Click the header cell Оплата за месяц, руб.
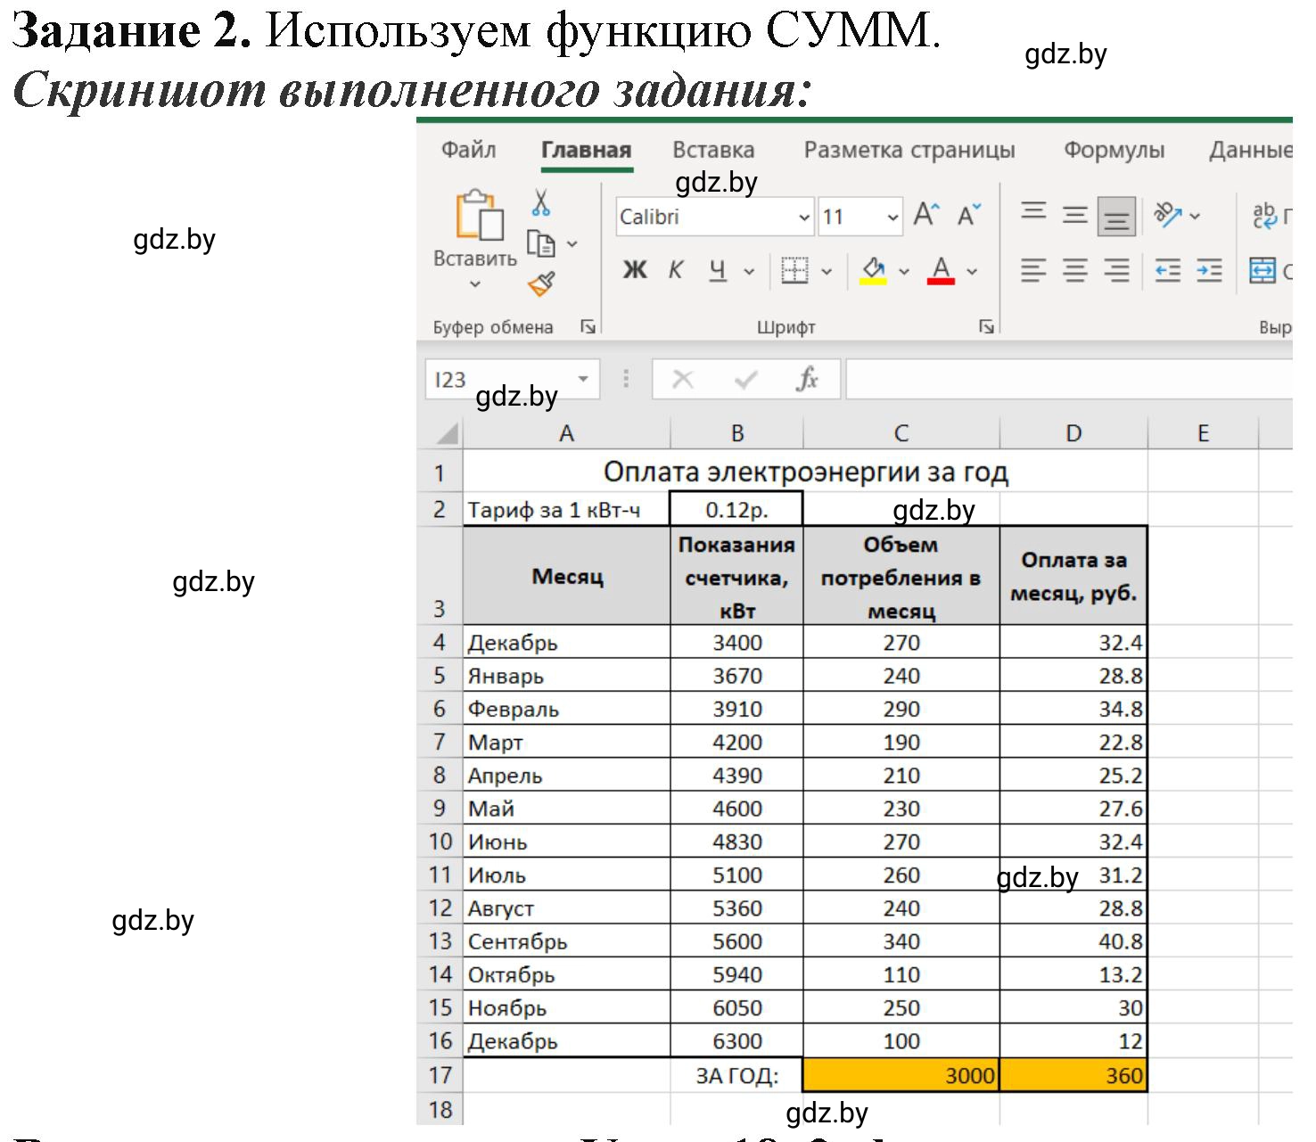 [1073, 576]
